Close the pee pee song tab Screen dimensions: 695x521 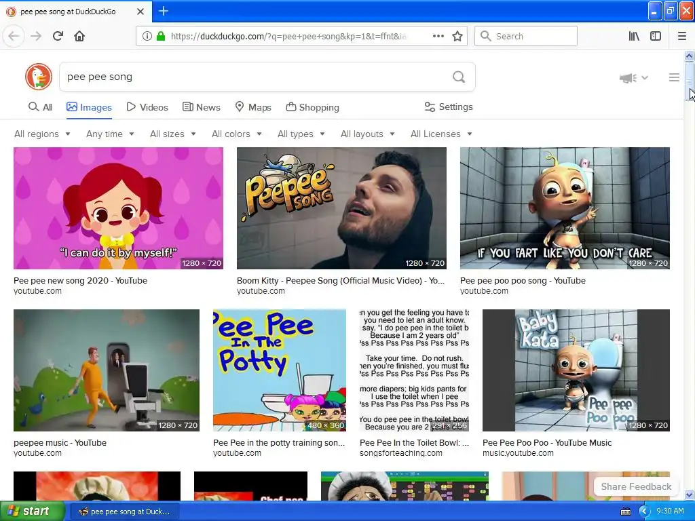(x=140, y=12)
